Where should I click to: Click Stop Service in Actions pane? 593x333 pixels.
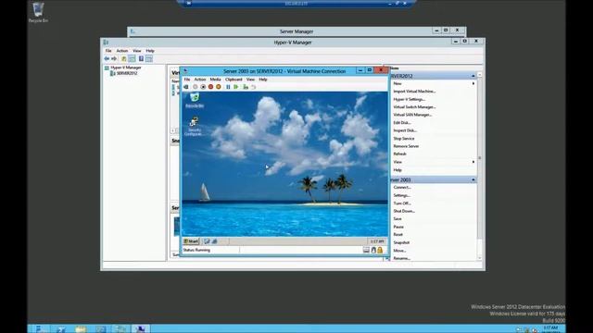404,139
